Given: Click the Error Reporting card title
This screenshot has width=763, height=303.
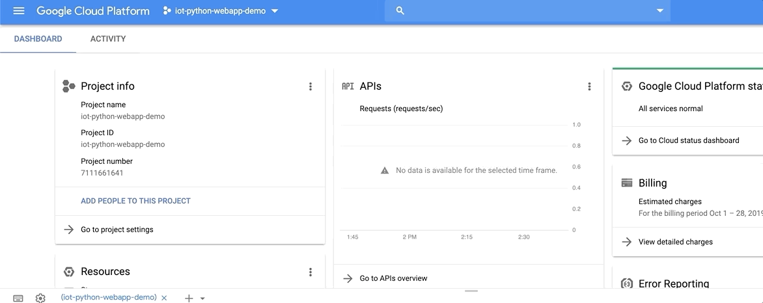Looking at the screenshot, I should 673,283.
